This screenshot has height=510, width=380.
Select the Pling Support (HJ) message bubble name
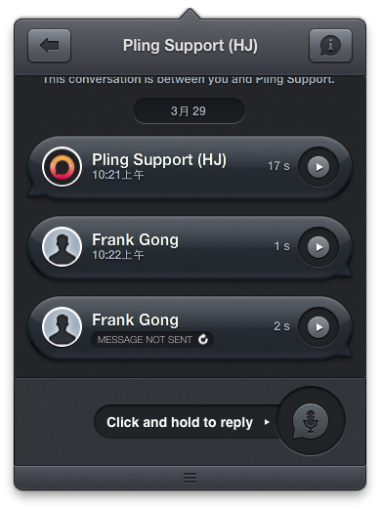(159, 160)
